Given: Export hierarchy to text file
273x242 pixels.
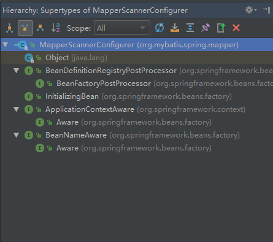Looking at the screenshot, I should (221, 28).
